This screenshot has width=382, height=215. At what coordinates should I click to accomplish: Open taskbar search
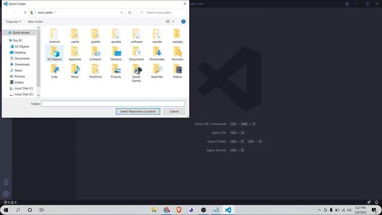18,210
